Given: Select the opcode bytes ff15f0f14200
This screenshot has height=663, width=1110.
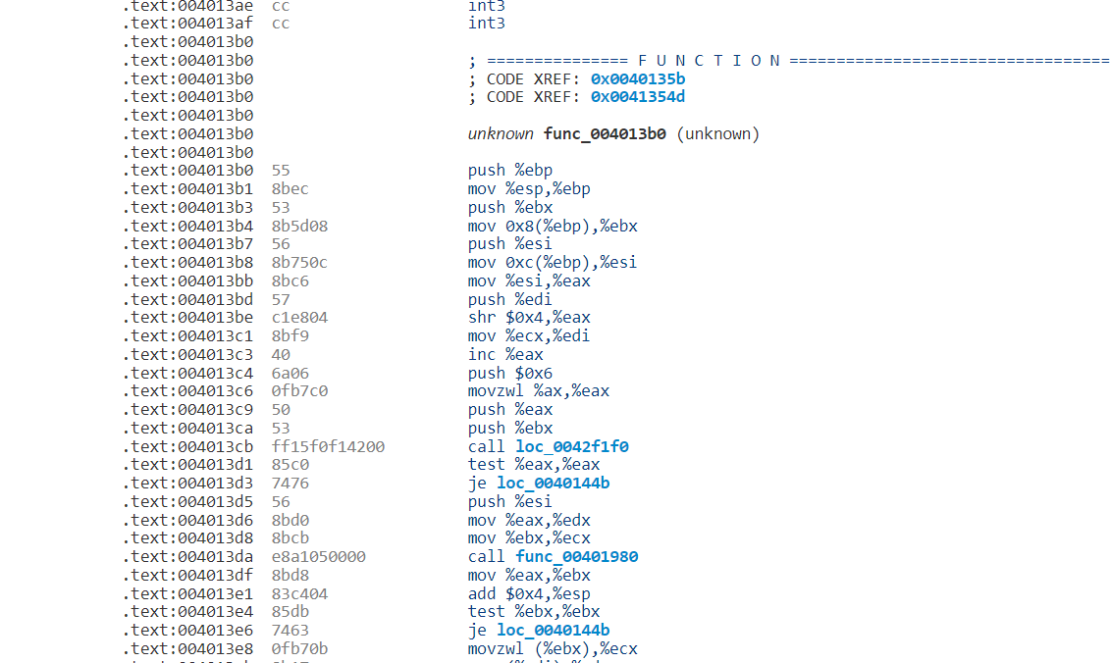Looking at the screenshot, I should coord(328,446).
